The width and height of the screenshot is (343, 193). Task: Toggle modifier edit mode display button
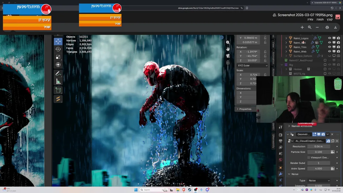pyautogui.click(x=314, y=134)
